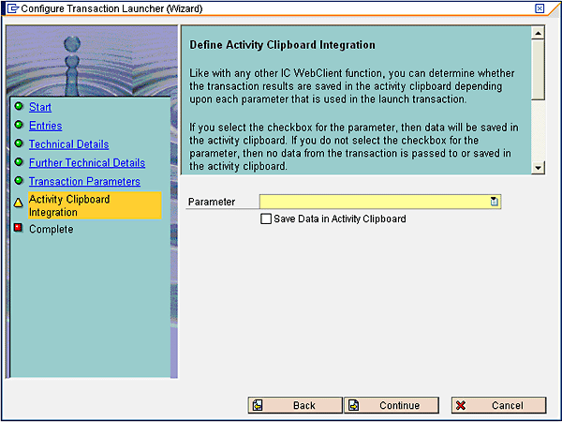Click the green status icon beside Start

click(19, 106)
